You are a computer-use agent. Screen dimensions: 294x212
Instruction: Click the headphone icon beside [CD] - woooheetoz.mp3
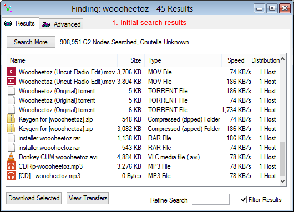point(11,175)
